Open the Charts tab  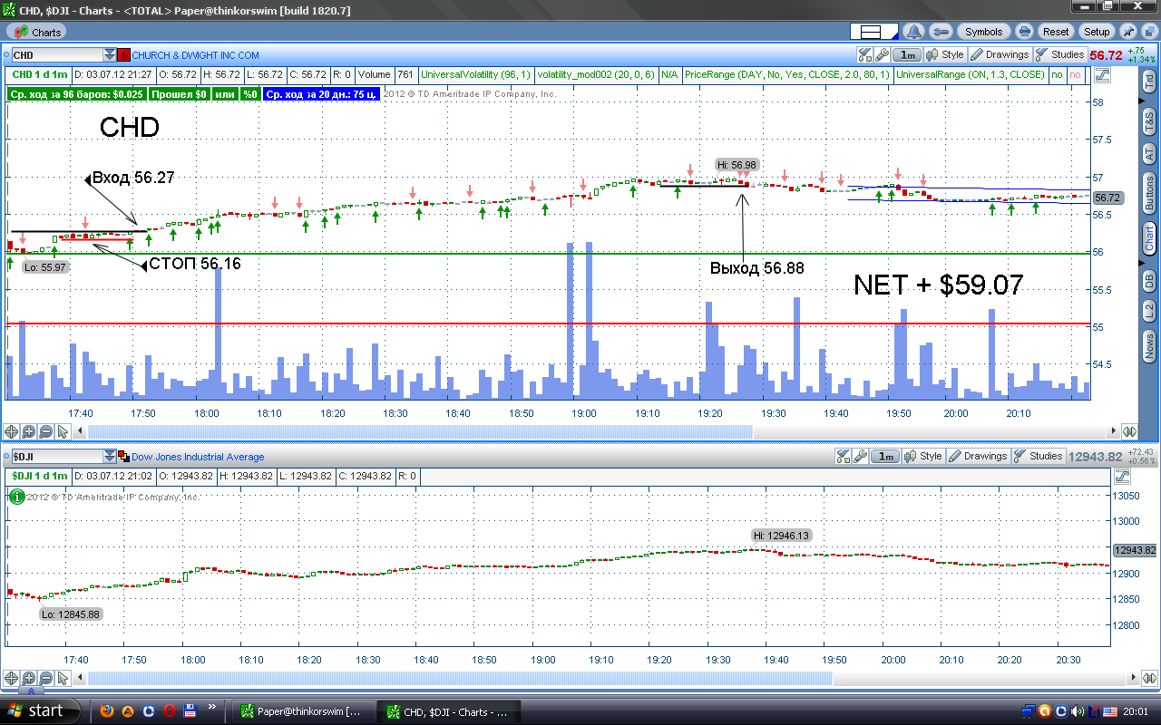coord(38,32)
